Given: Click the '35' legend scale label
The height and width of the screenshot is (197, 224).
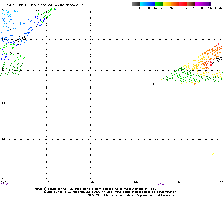Looking at the screenshot, I should click(x=186, y=8).
